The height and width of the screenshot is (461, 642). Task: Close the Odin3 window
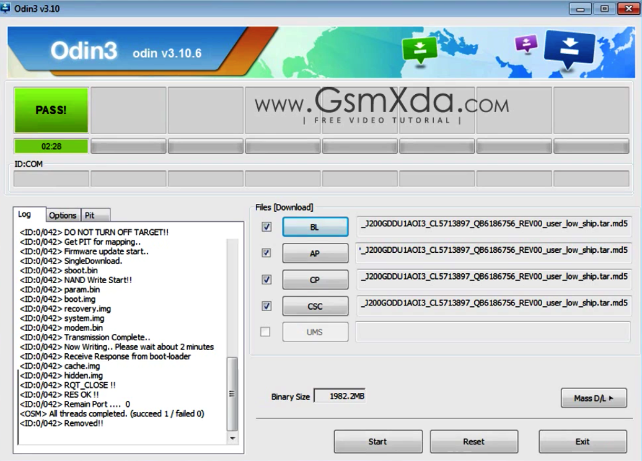click(628, 9)
